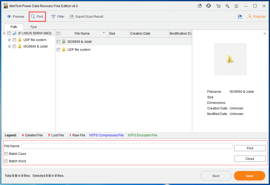
Task: Collapse the ASUS SDRW drive node
Action: 4,33
